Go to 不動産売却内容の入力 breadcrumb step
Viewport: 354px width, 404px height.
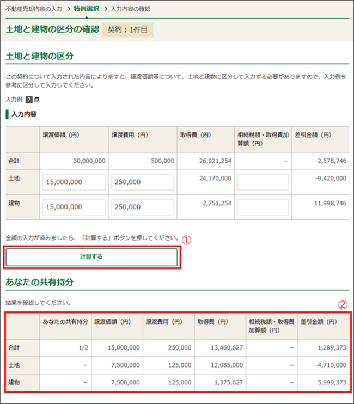click(x=33, y=9)
